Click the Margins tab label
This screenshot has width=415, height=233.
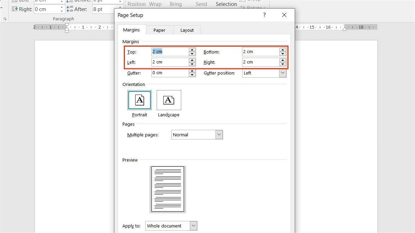(x=131, y=30)
